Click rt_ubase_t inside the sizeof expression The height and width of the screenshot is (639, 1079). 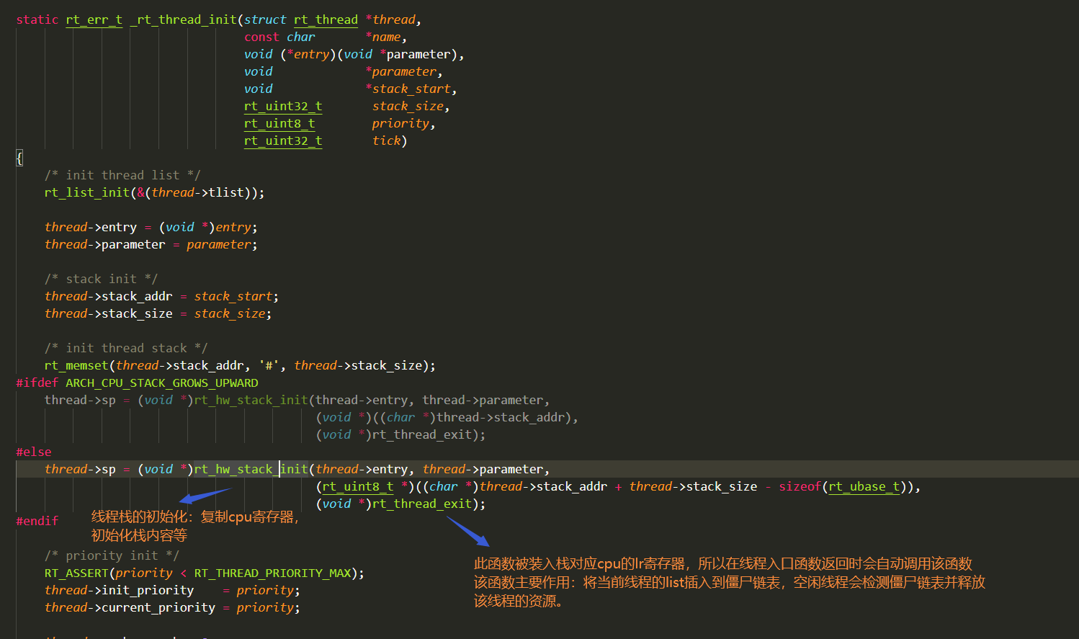pos(864,486)
